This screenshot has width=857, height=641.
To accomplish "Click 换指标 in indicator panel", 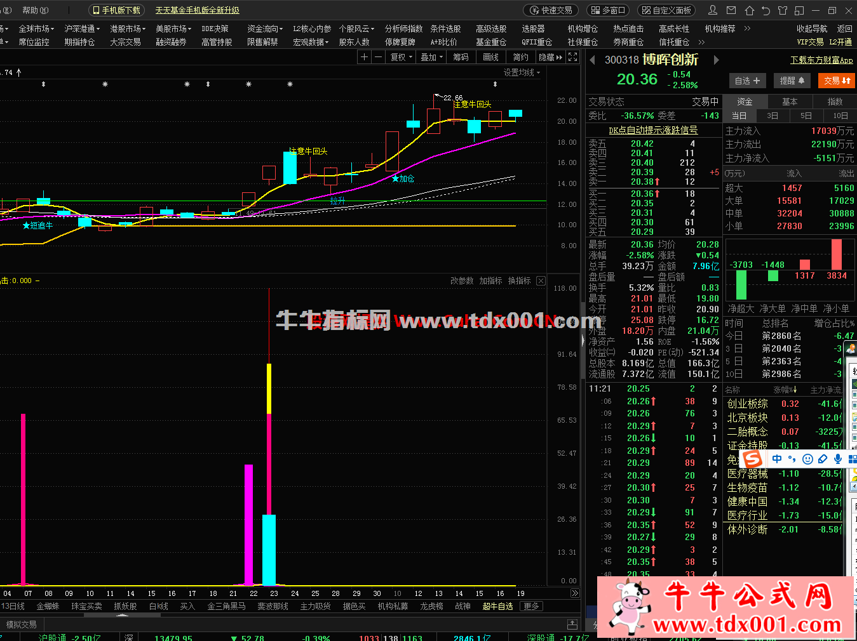I will 520,281.
